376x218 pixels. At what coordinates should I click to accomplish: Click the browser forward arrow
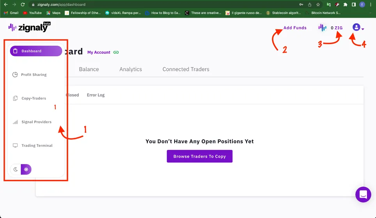(x=14, y=5)
